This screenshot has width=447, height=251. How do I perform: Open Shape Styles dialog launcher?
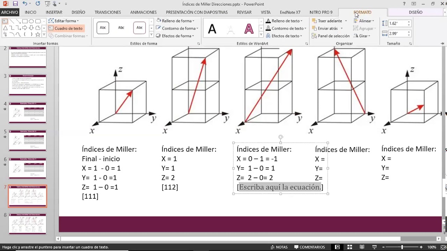198,44
